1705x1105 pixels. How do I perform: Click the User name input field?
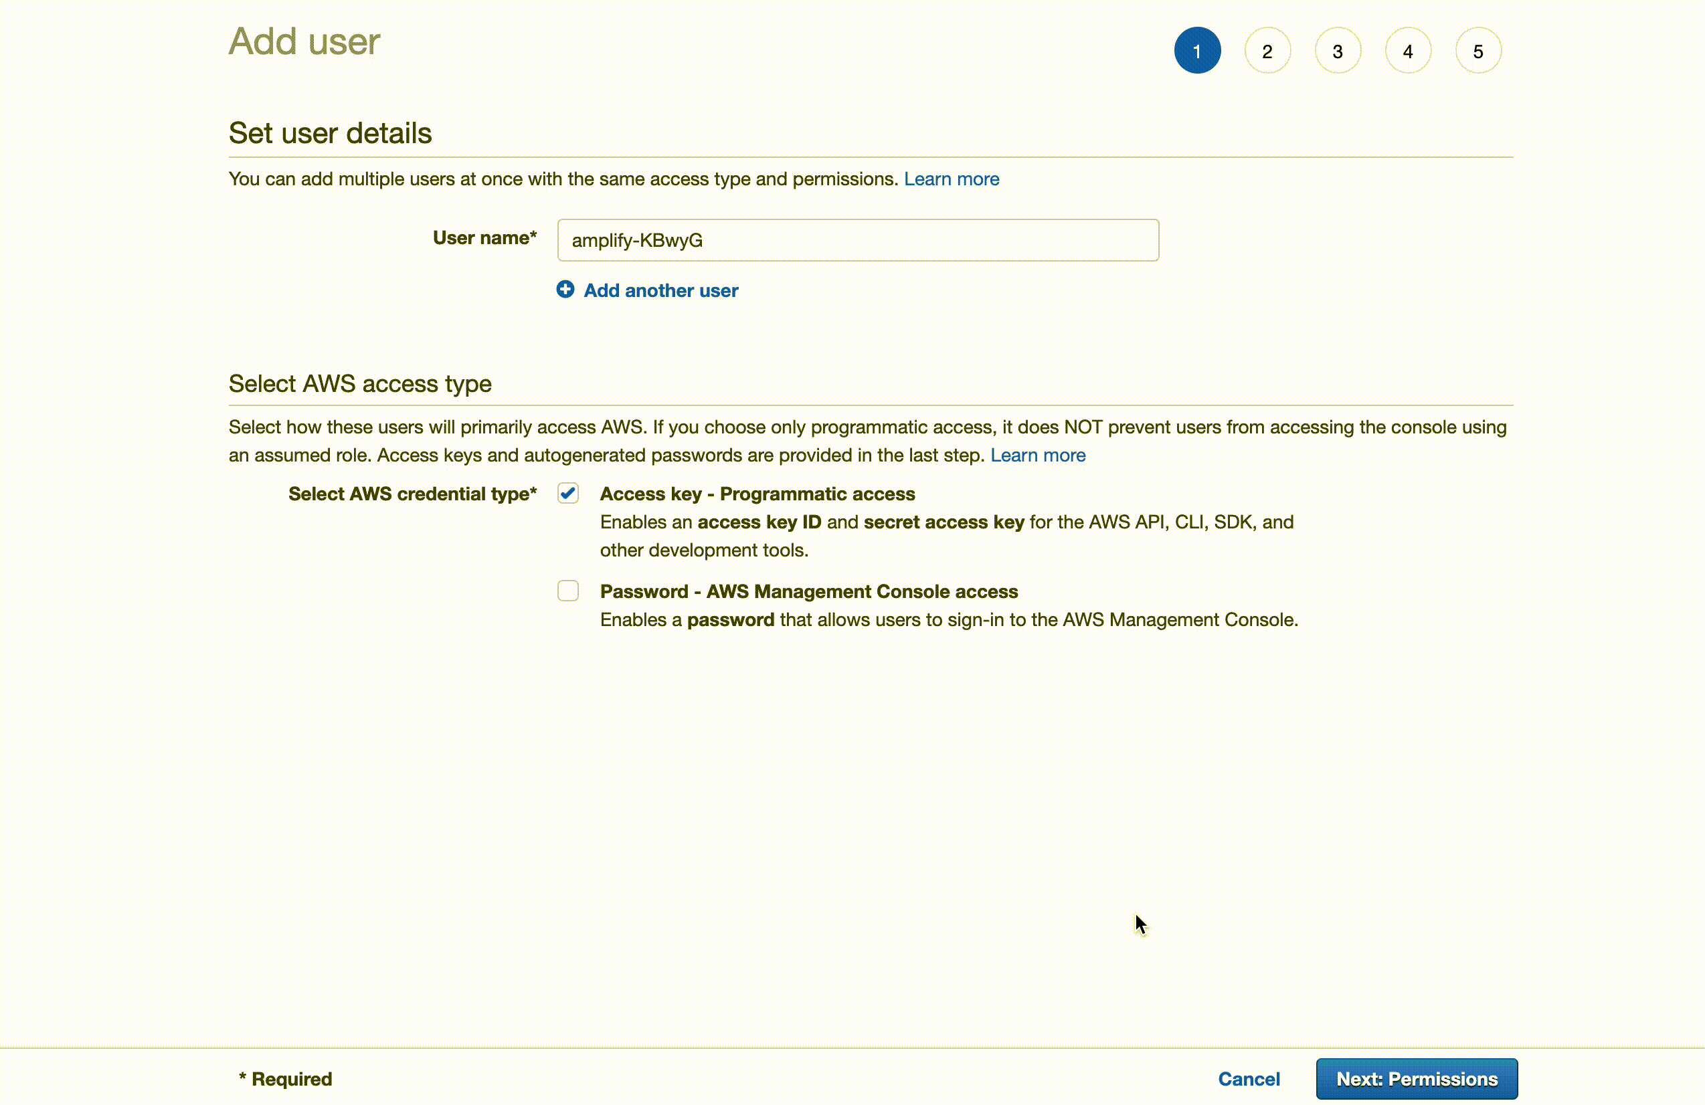pos(857,240)
